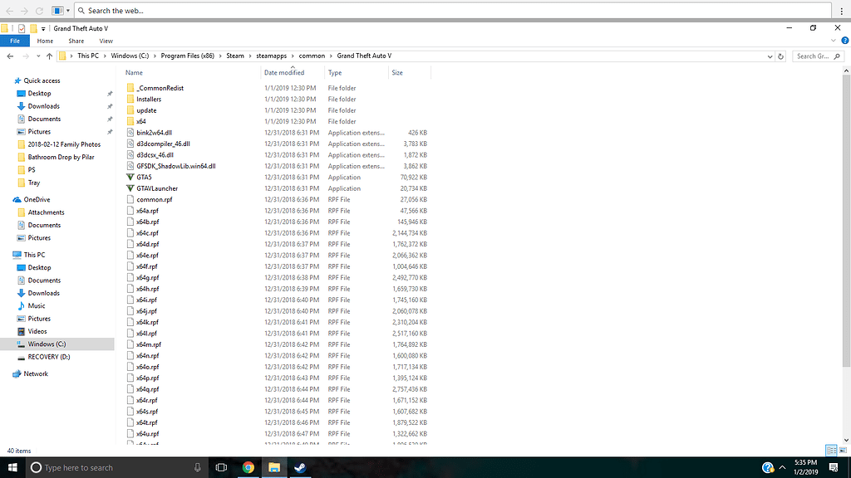Launch Chrome from the taskbar
The width and height of the screenshot is (851, 478).
coord(248,467)
